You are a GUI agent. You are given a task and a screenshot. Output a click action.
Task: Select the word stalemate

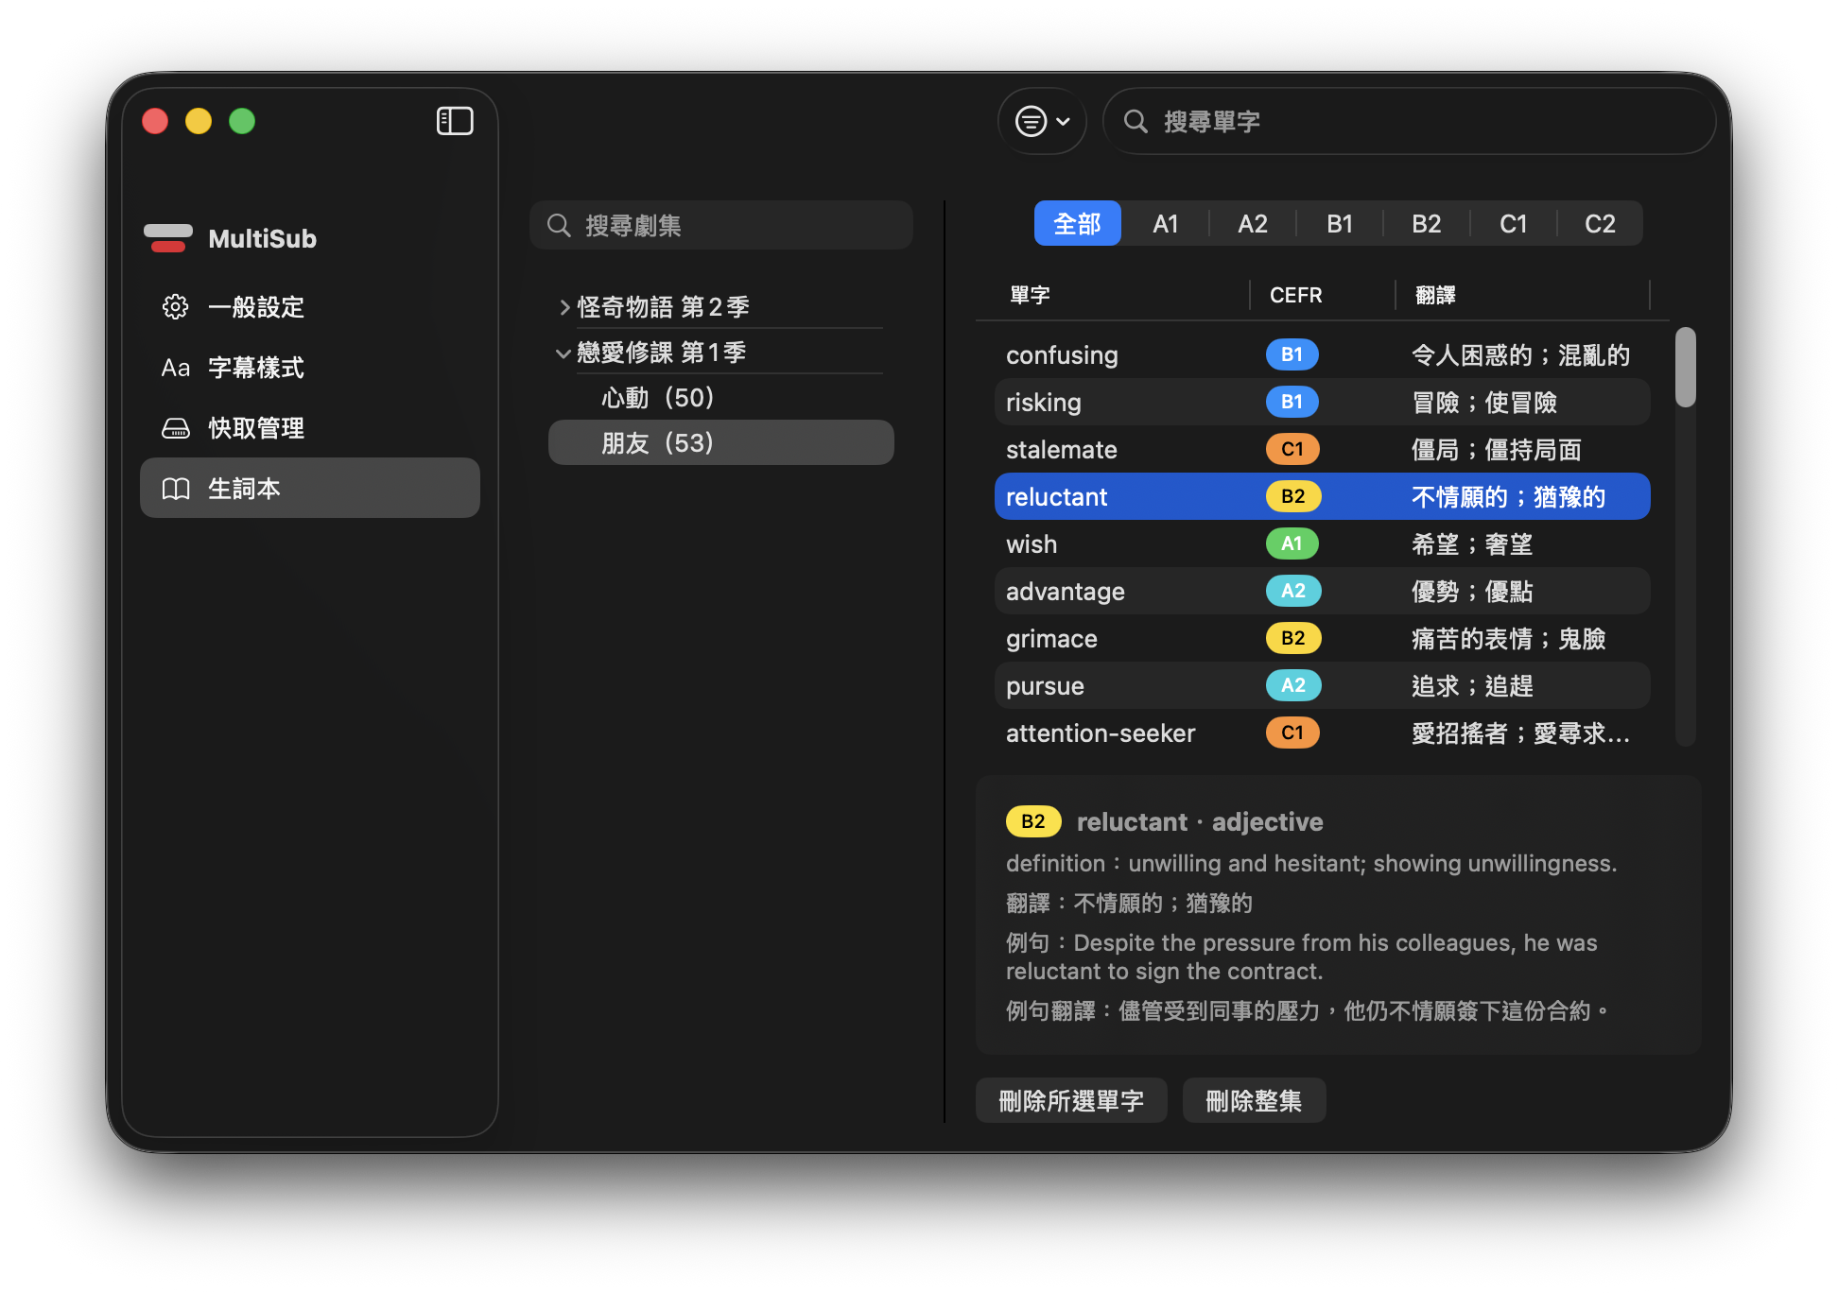1061,449
